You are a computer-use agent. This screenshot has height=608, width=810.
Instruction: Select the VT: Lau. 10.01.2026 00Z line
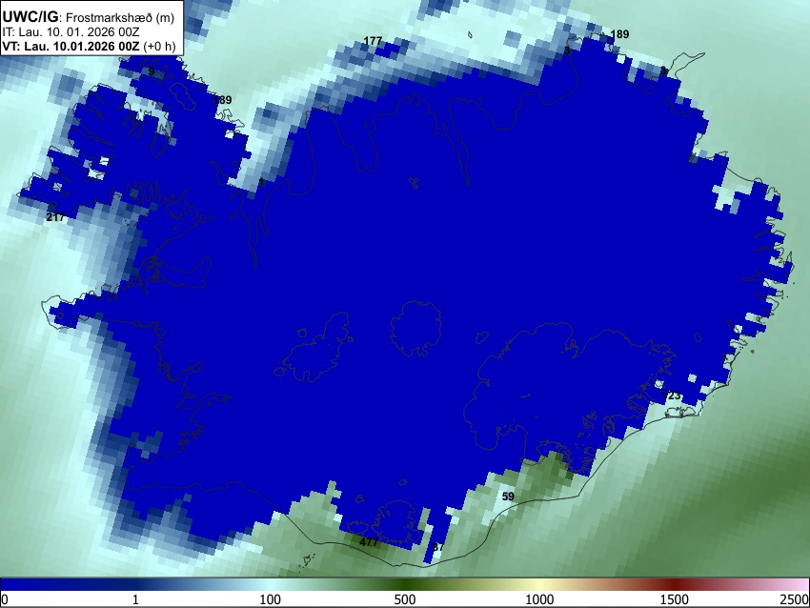click(71, 46)
